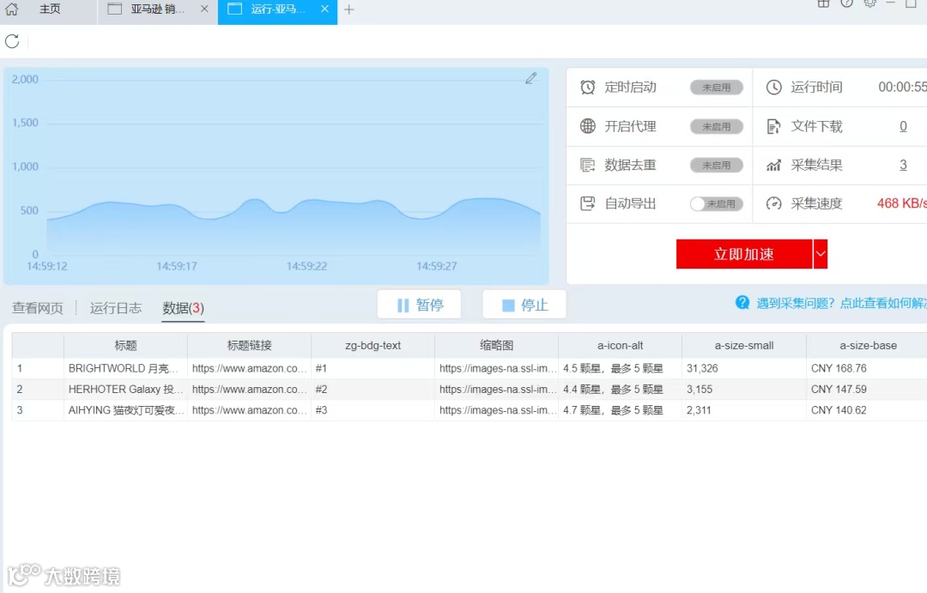Click the CNY 168.76 price cell
The image size is (927, 593).
tap(867, 368)
